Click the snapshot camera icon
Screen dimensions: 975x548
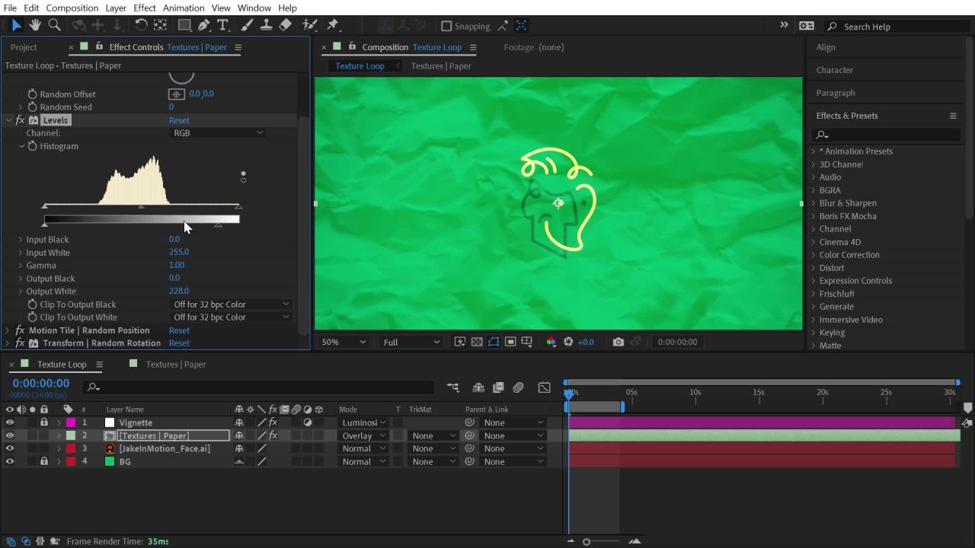pos(618,342)
